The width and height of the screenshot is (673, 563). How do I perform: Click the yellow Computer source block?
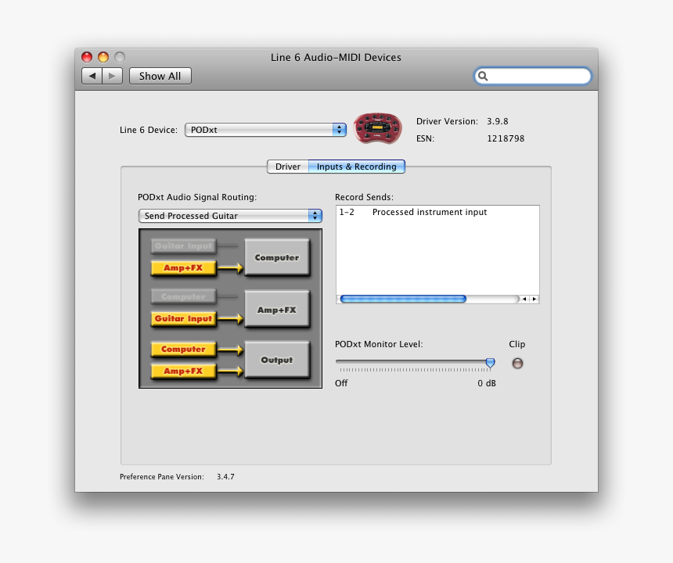pyautogui.click(x=183, y=349)
